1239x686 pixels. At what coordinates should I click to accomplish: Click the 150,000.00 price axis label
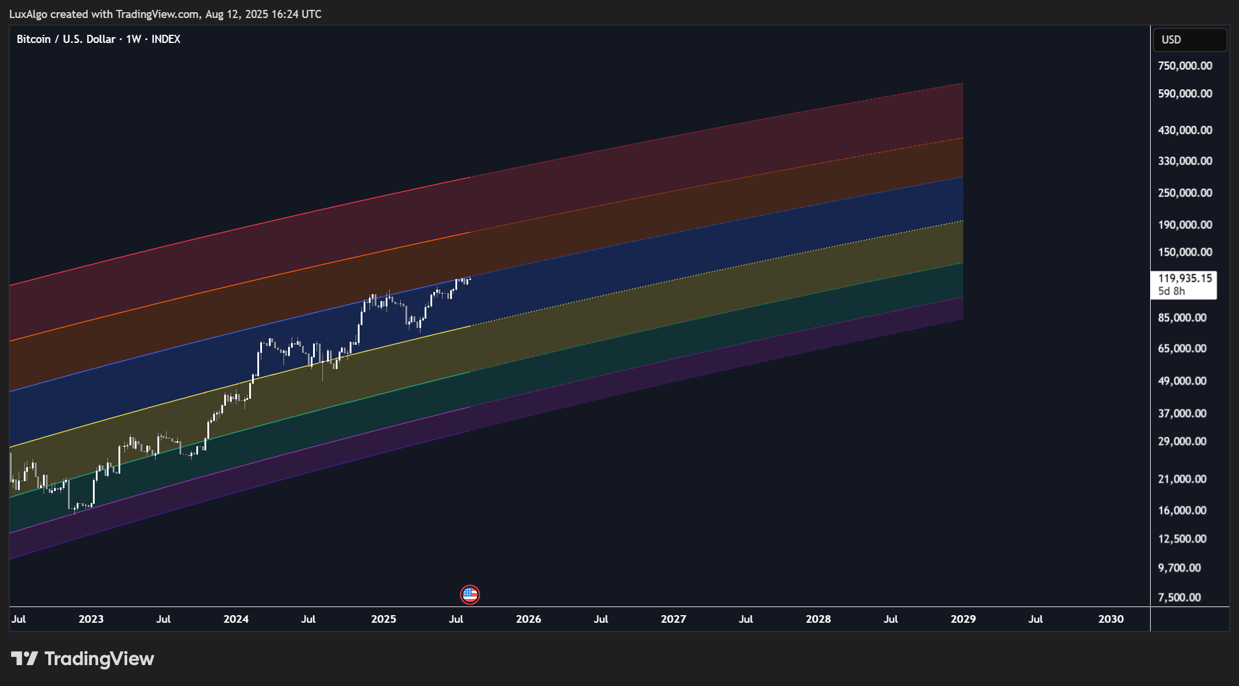click(1185, 252)
